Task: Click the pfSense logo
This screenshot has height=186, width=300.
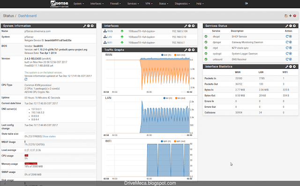Action: click(60, 4)
